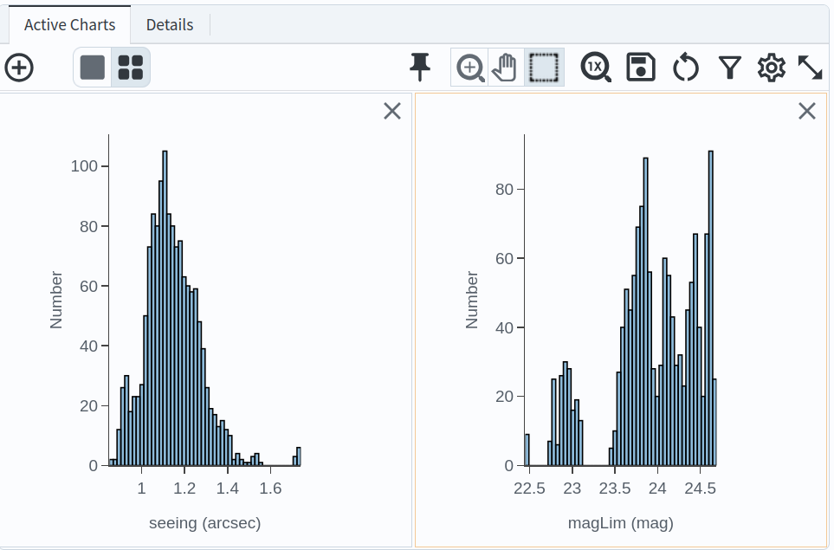Restore chart defaults with the reset icon
The image size is (834, 550).
(x=685, y=67)
